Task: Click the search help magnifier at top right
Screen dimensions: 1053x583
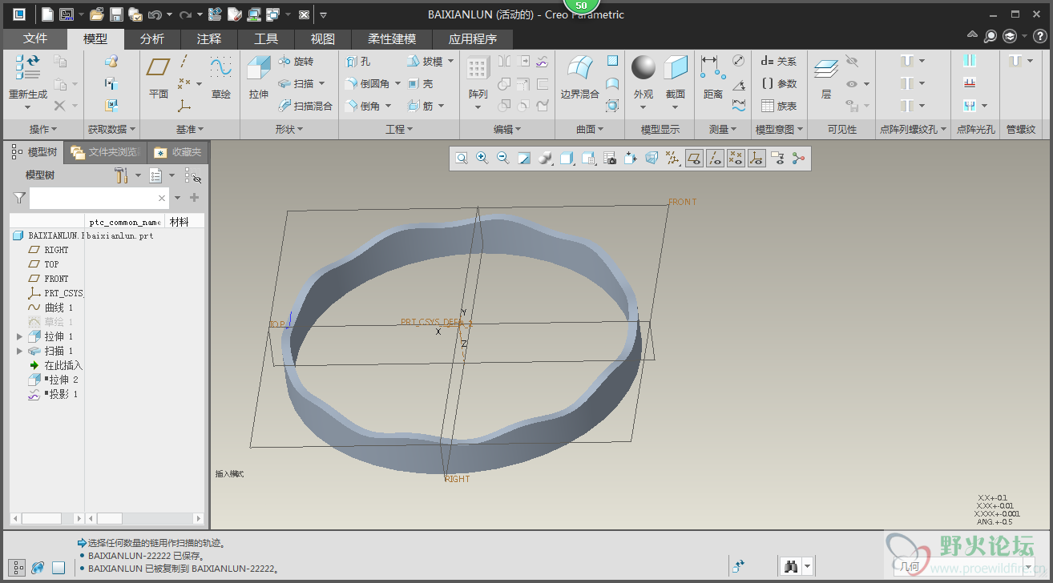Action: (990, 36)
